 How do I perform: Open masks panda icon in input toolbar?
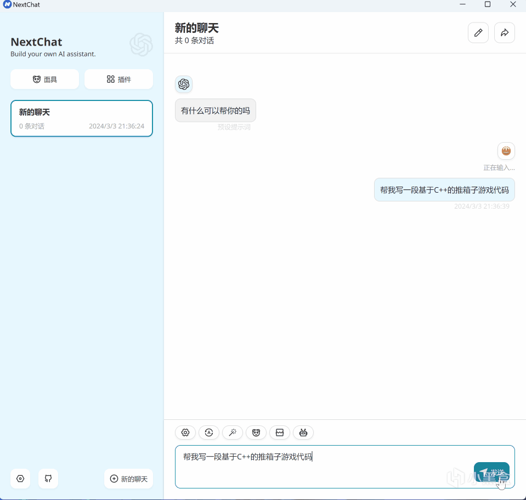pyautogui.click(x=256, y=432)
